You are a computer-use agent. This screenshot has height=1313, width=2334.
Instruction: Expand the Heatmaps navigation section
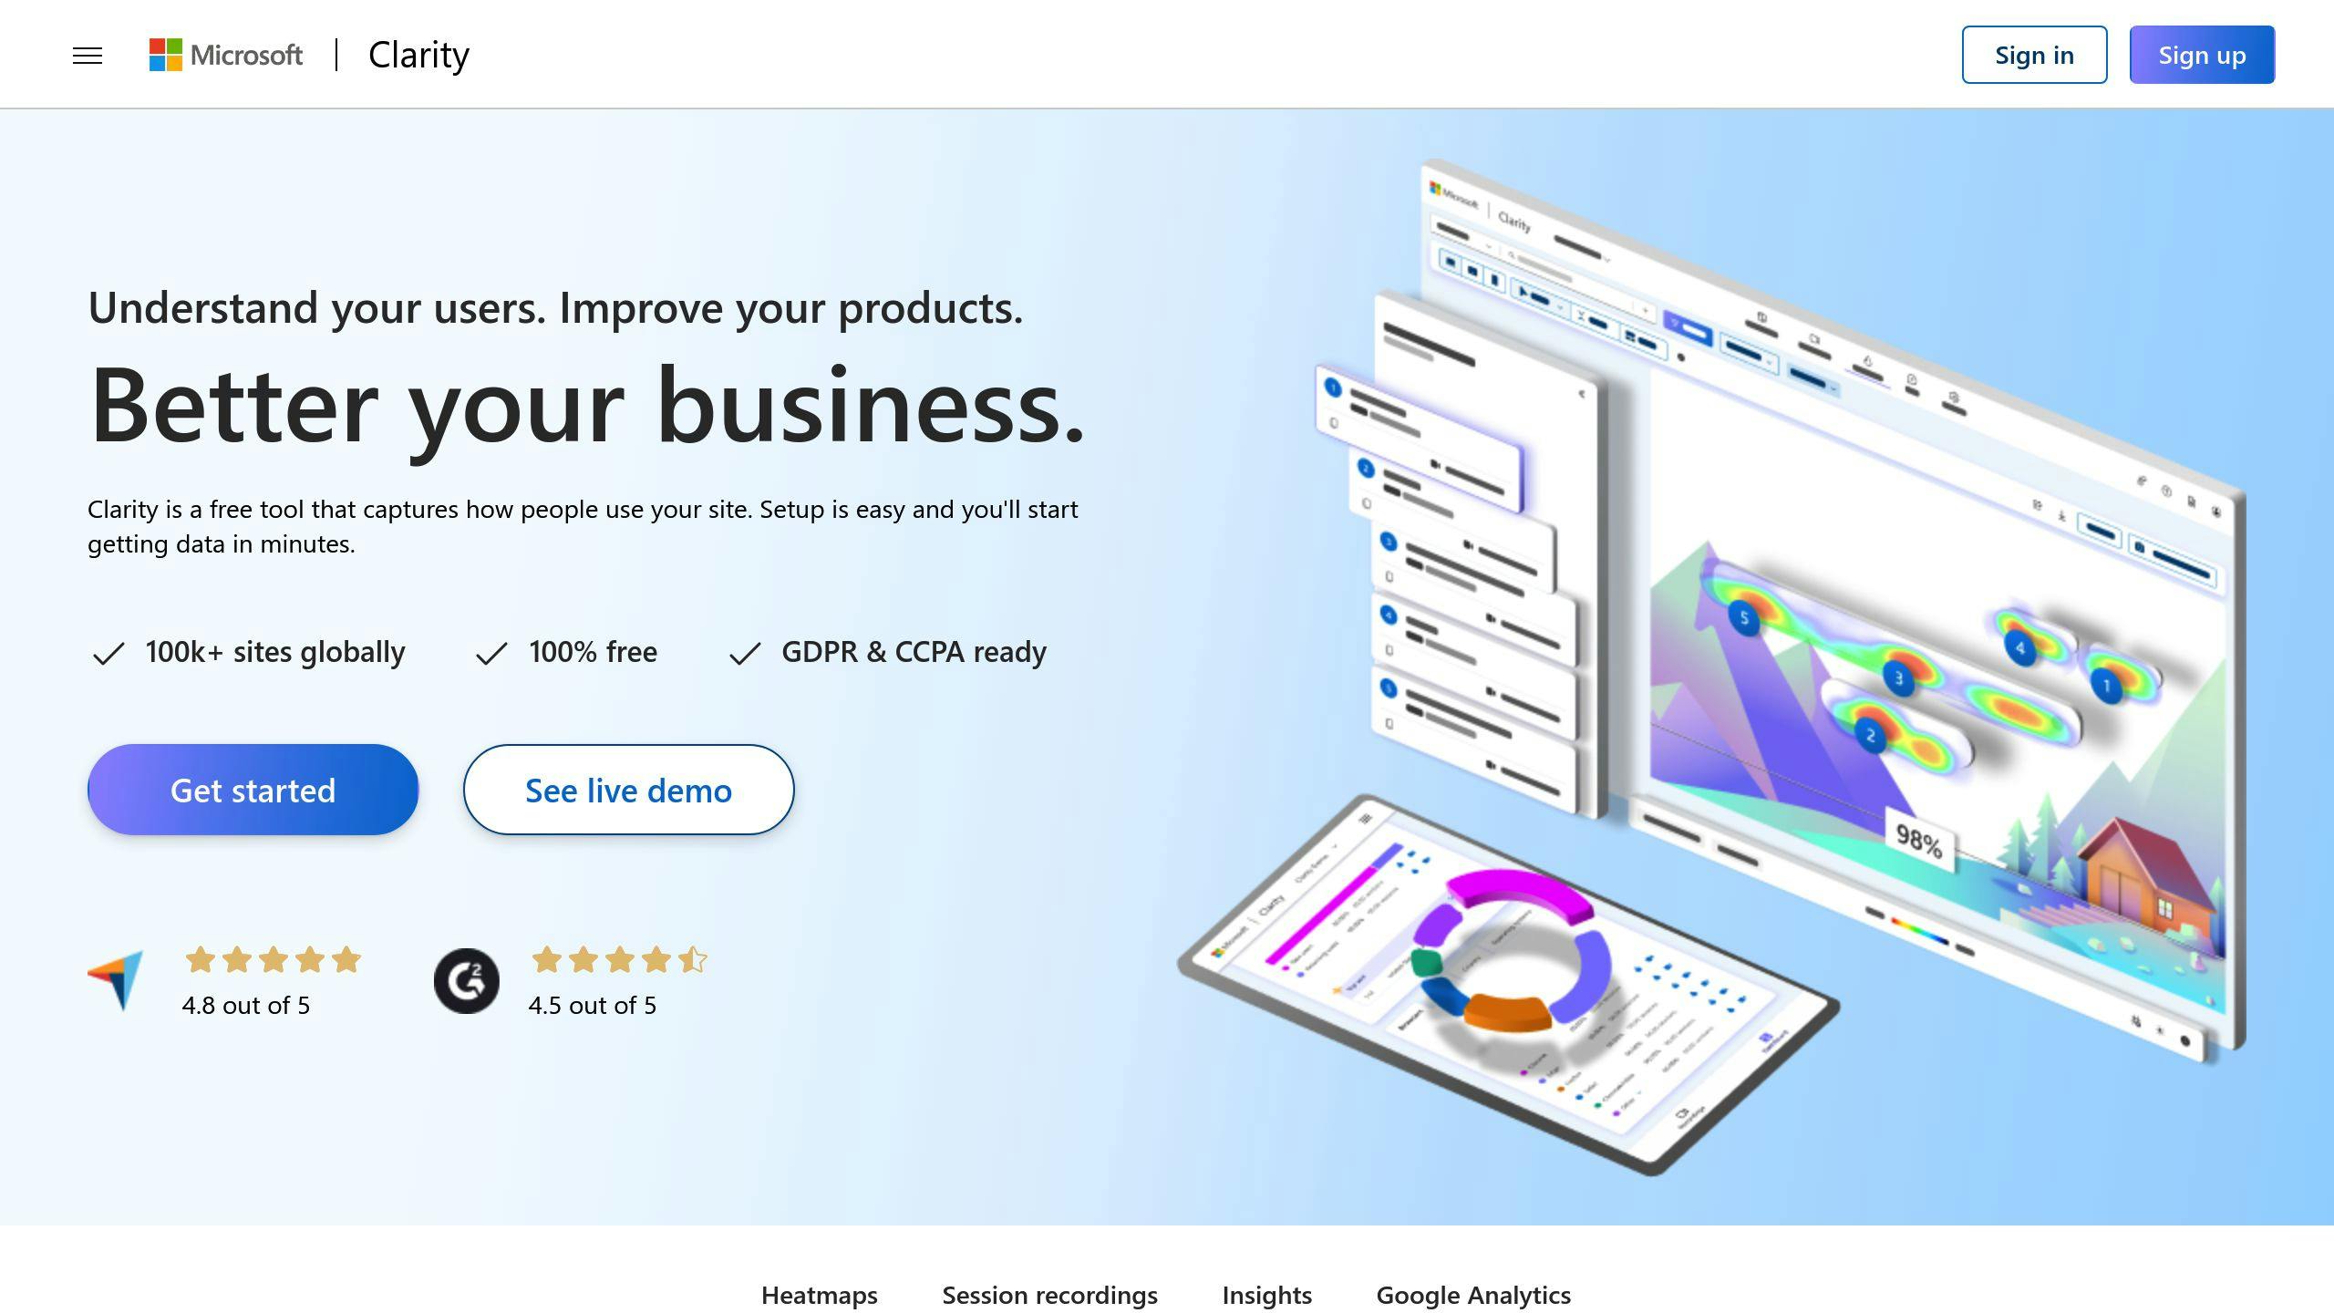[819, 1294]
